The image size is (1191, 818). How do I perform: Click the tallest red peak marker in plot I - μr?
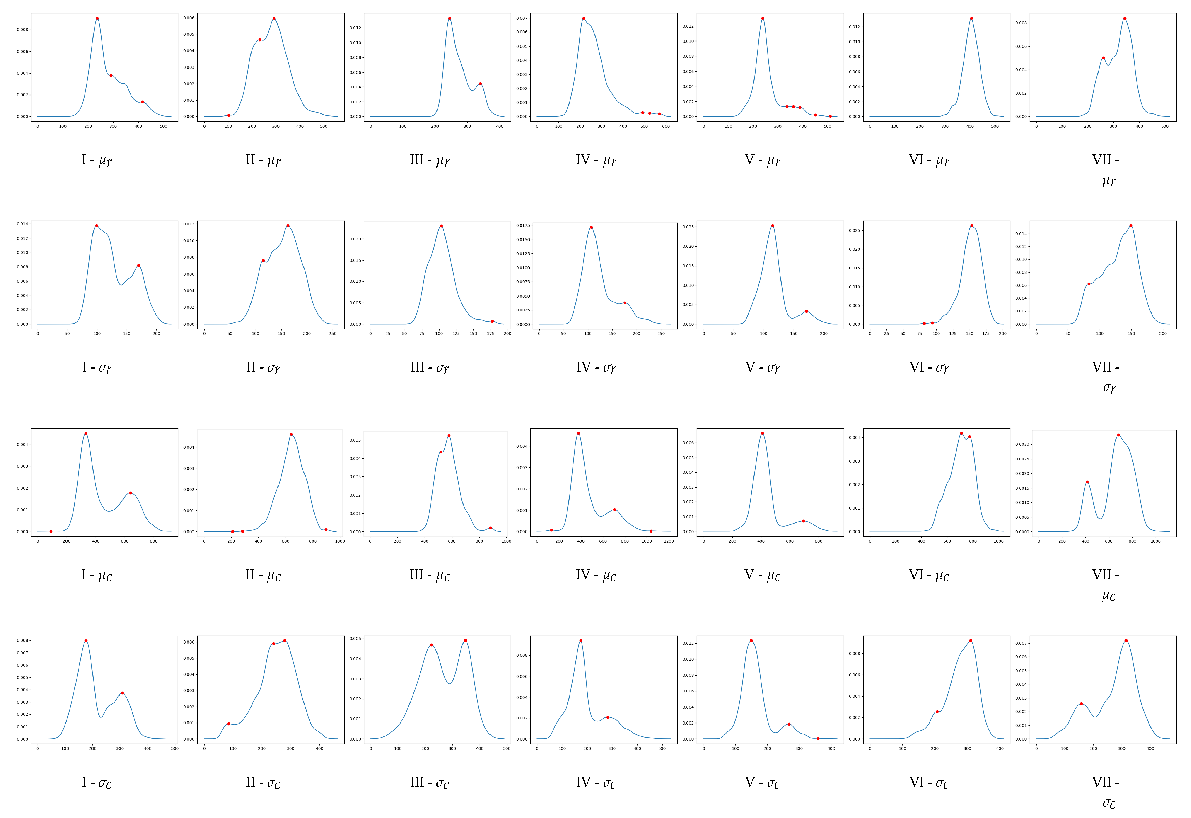point(97,19)
